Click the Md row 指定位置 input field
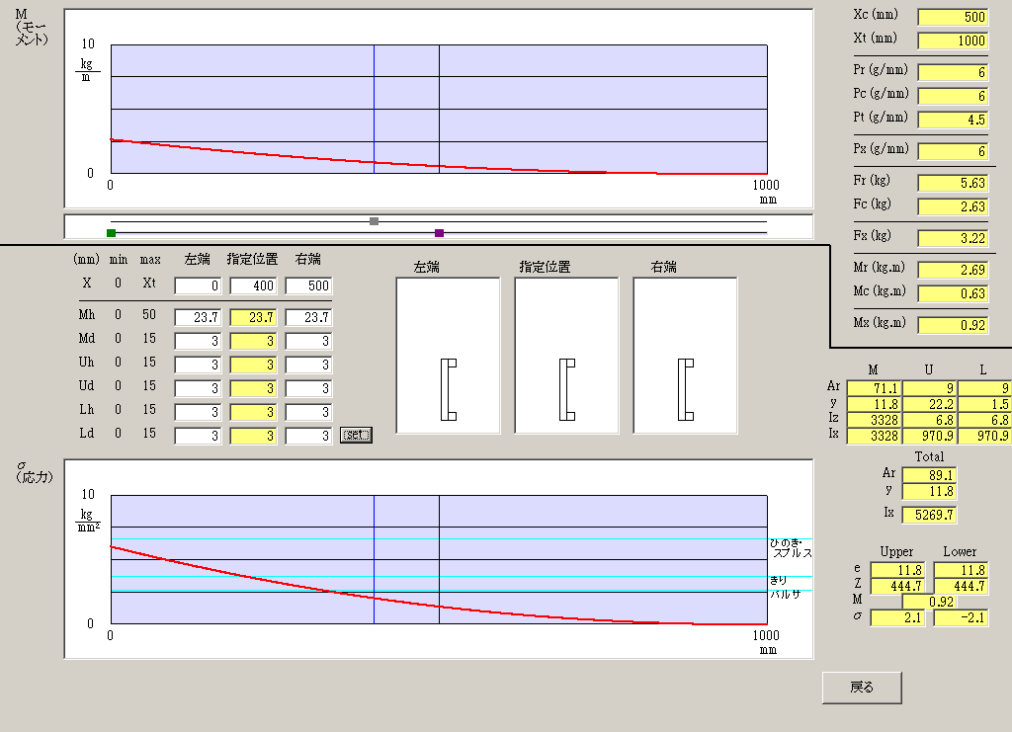Image resolution: width=1012 pixels, height=732 pixels. (x=253, y=342)
